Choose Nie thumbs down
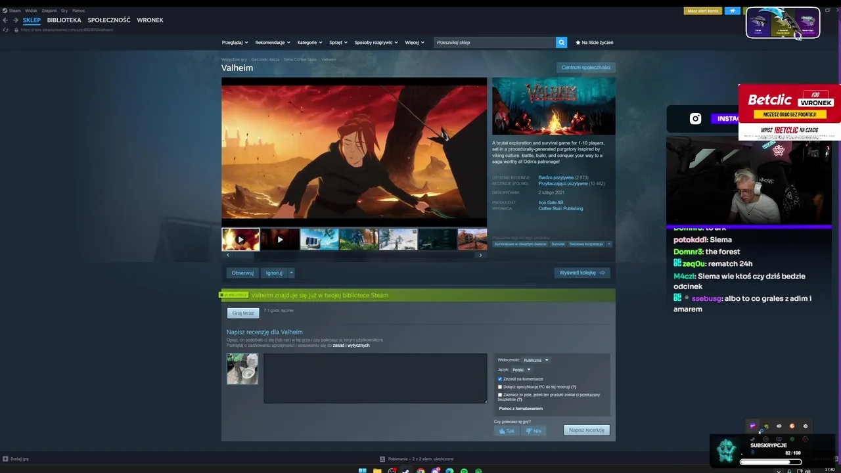This screenshot has width=841, height=473. (534, 431)
